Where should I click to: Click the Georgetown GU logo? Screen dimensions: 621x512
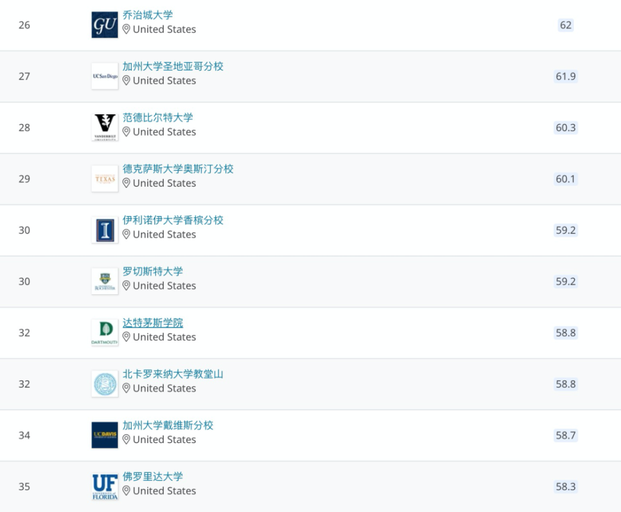(104, 25)
